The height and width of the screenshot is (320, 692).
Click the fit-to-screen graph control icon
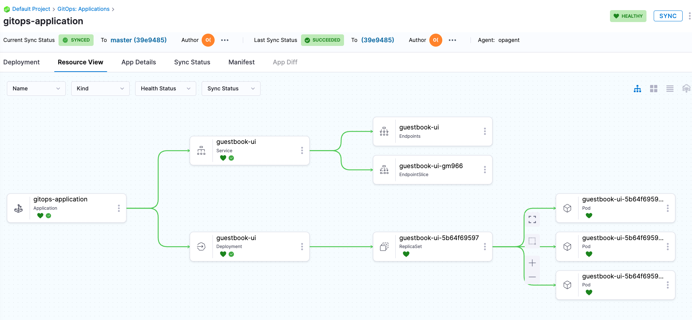click(x=532, y=219)
